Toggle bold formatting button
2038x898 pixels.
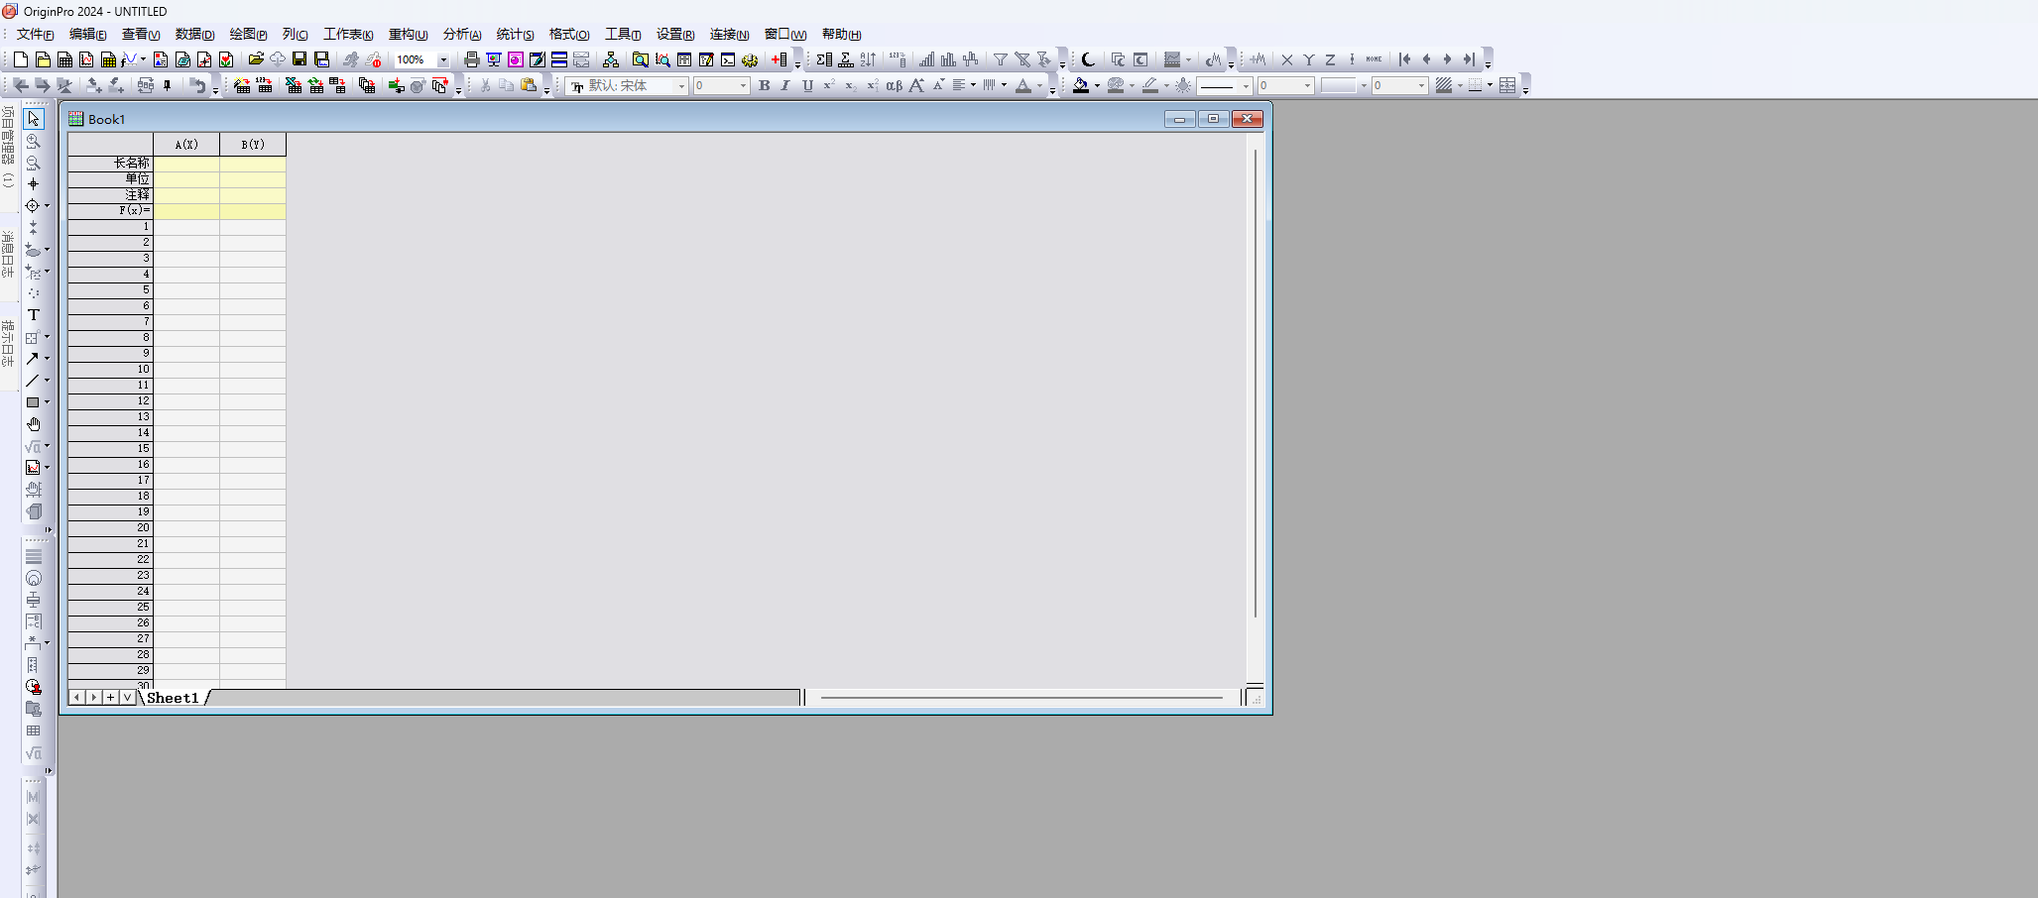[764, 86]
